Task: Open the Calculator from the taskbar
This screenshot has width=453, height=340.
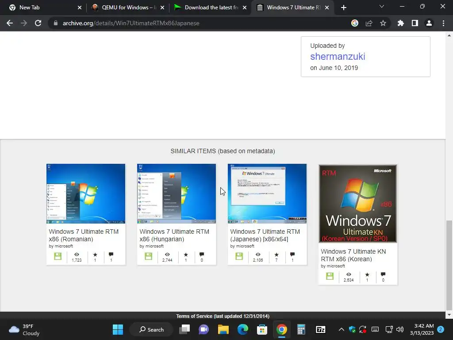Action: point(301,329)
